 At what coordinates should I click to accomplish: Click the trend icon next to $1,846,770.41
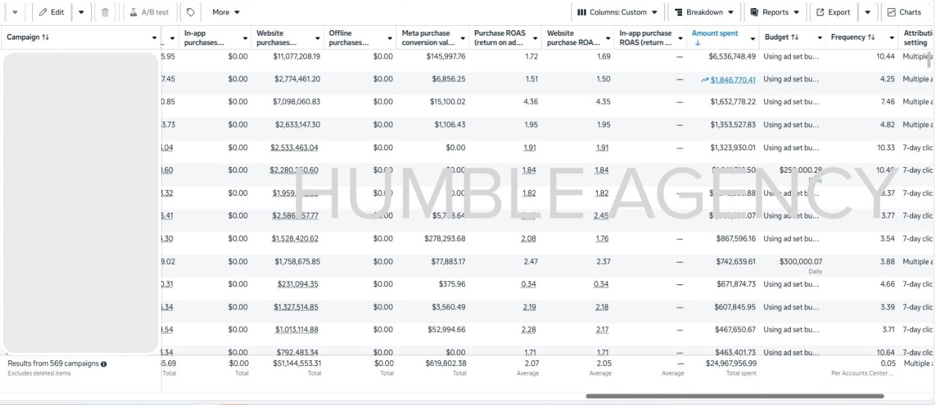pos(704,80)
